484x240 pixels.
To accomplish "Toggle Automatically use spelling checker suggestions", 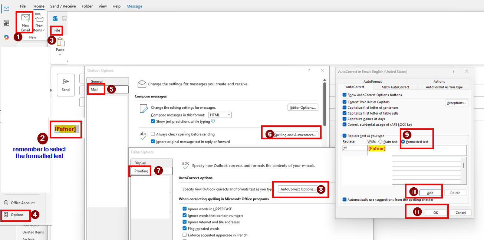I will click(x=345, y=200).
